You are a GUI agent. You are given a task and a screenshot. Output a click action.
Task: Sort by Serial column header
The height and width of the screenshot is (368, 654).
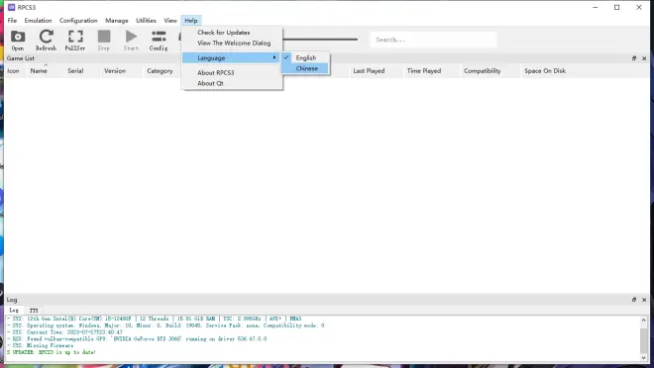75,71
